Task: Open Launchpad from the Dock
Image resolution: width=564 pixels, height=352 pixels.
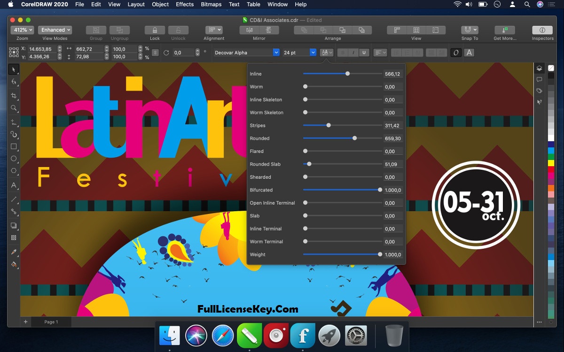Action: [x=329, y=336]
